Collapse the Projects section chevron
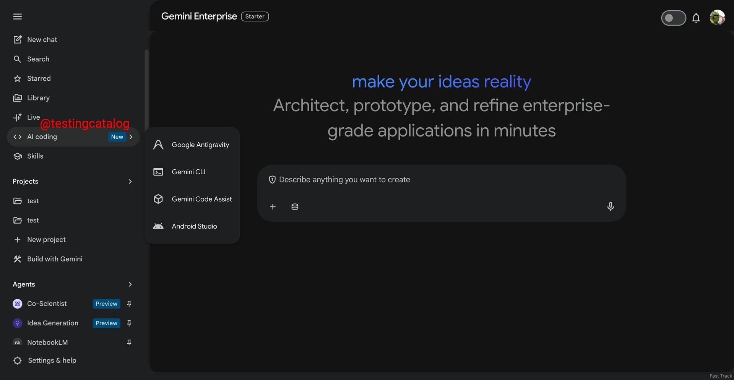Image resolution: width=734 pixels, height=380 pixels. 130,182
